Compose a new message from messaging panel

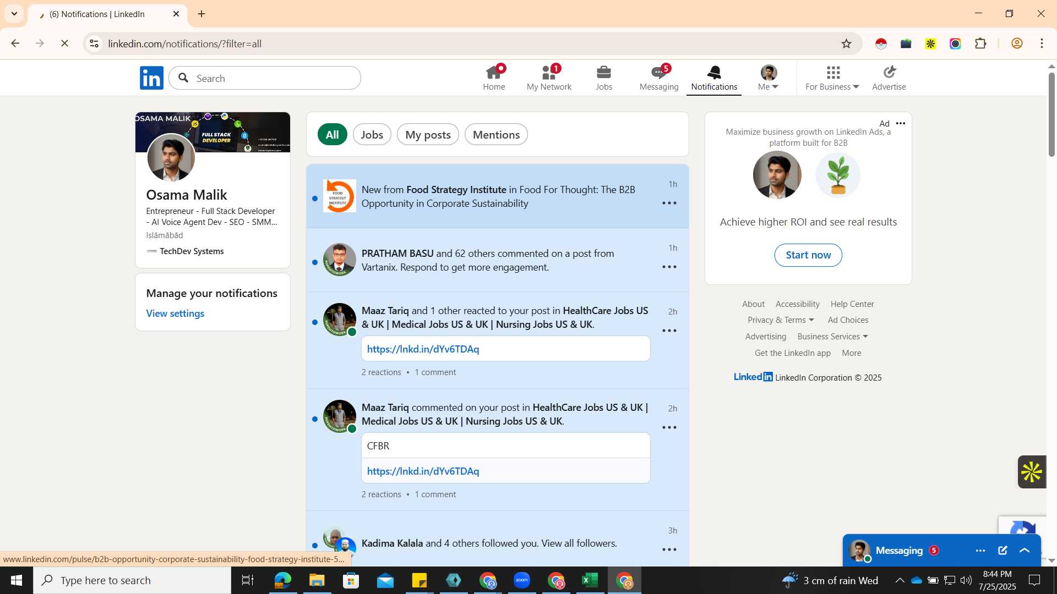1002,551
